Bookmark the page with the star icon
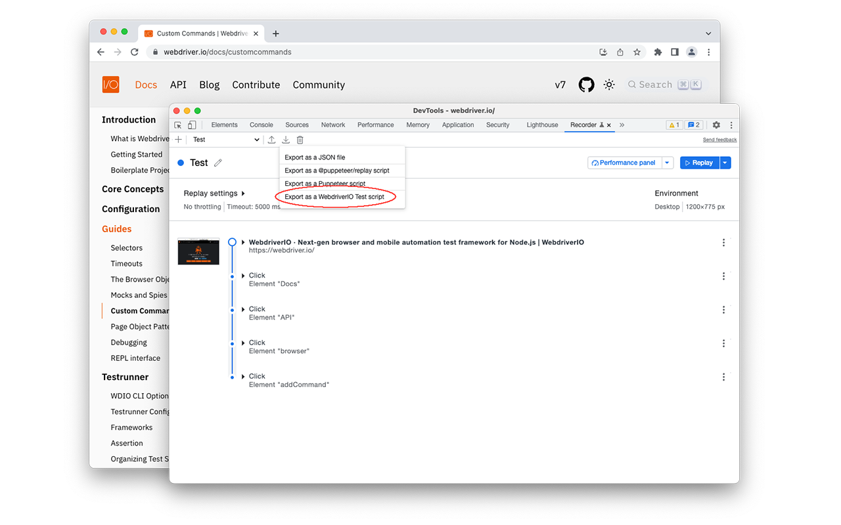841x525 pixels. pos(637,52)
